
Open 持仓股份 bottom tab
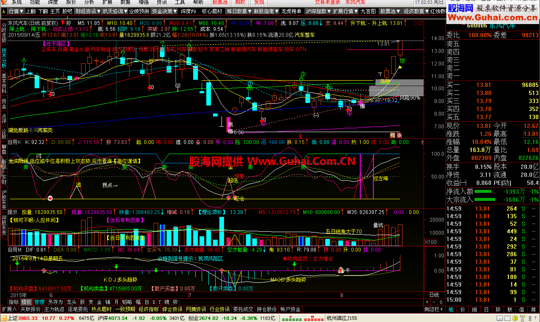[267, 309]
